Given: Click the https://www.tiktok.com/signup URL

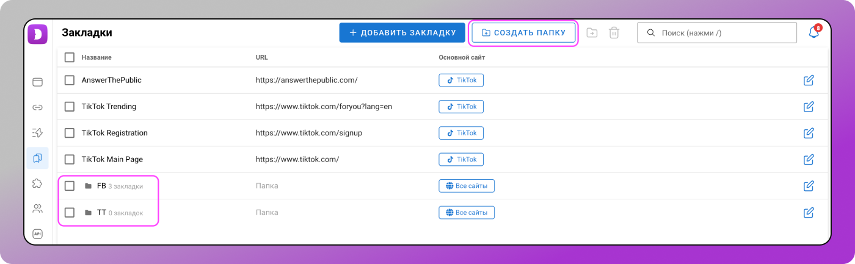Looking at the screenshot, I should (x=309, y=133).
